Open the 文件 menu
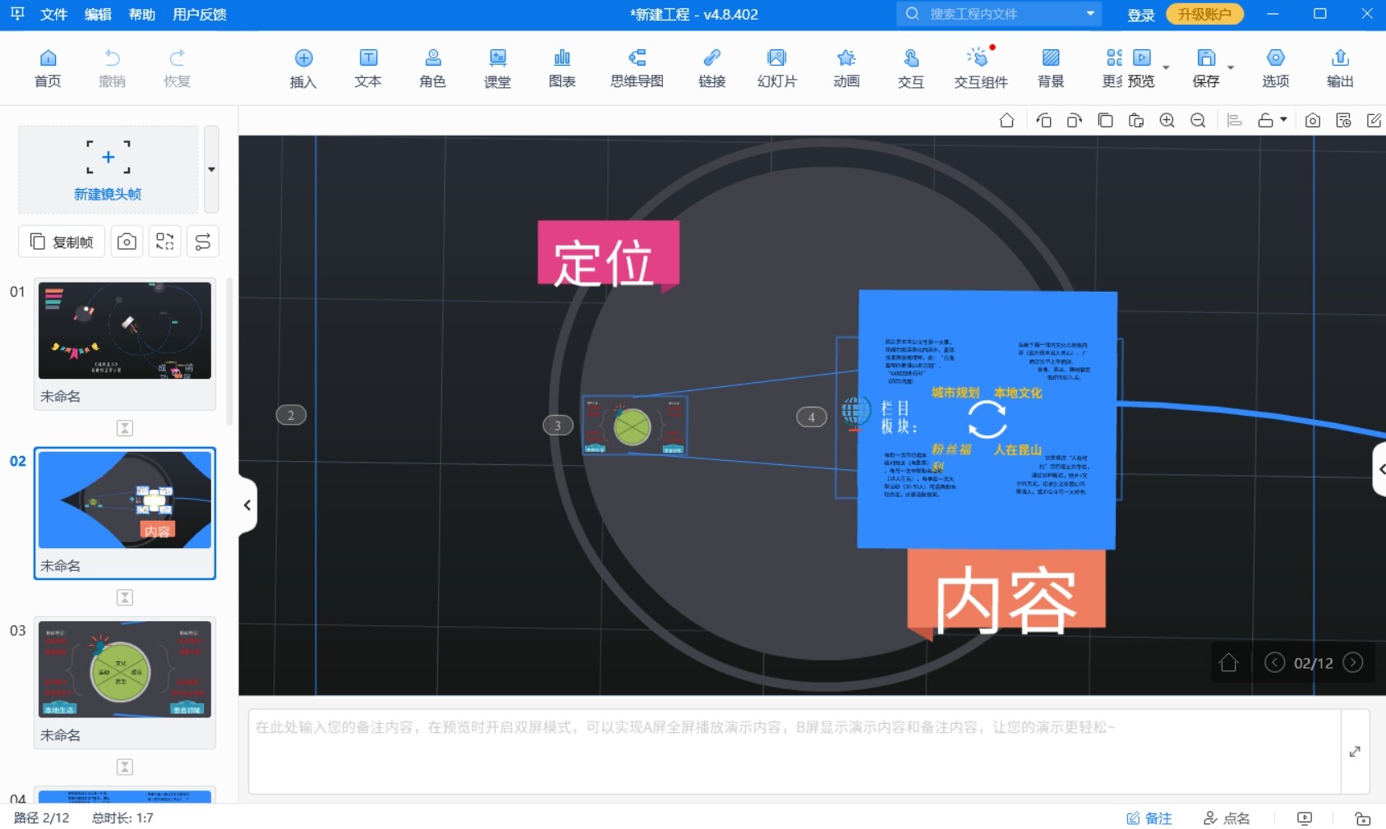The width and height of the screenshot is (1386, 829). pyautogui.click(x=53, y=14)
